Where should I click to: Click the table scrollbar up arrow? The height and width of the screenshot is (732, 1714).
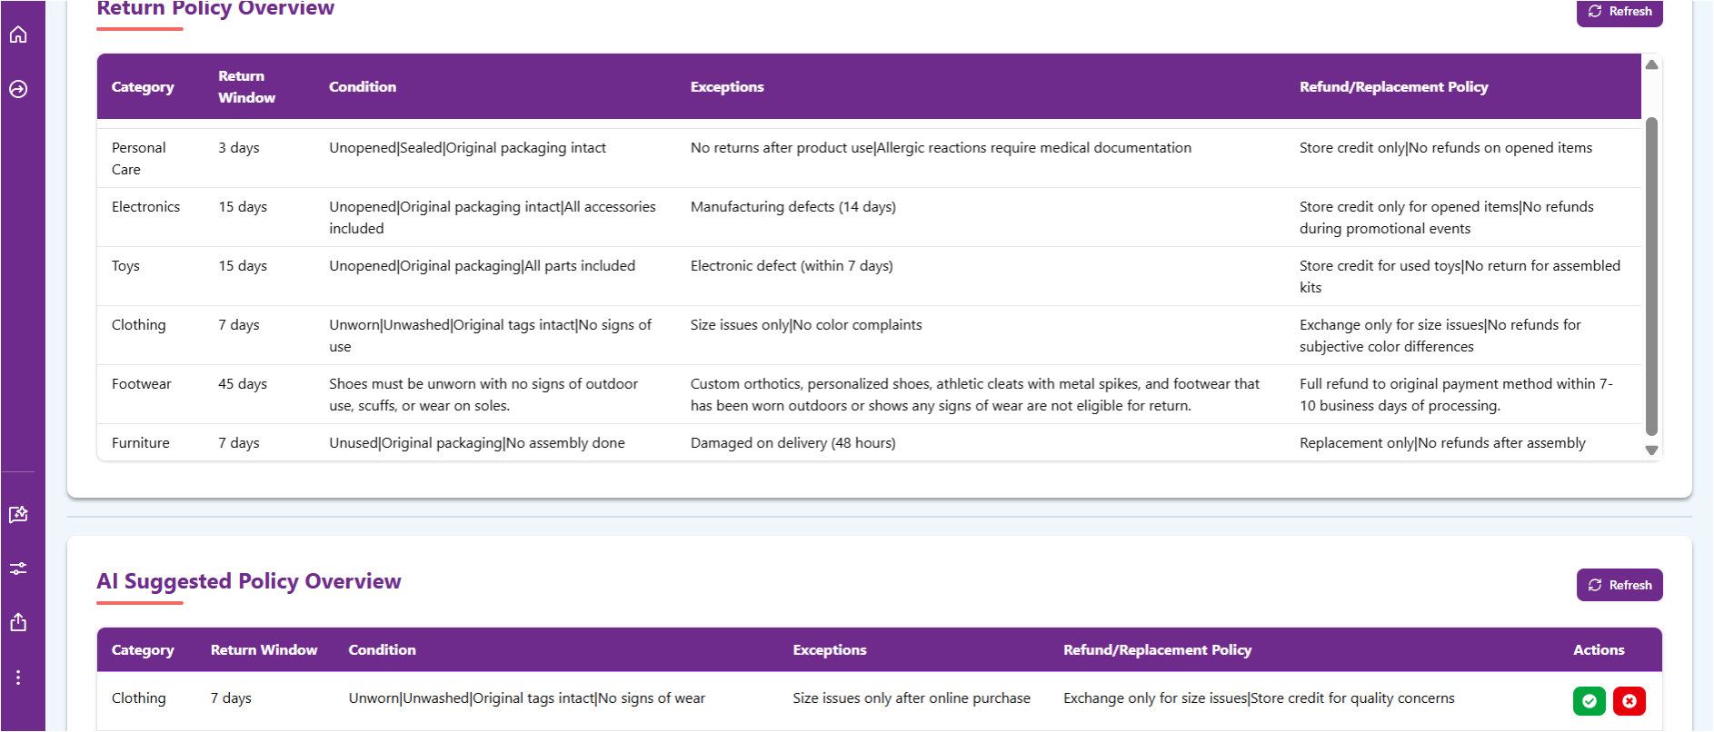tap(1652, 64)
